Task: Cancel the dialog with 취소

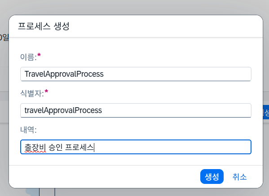Action: click(239, 176)
